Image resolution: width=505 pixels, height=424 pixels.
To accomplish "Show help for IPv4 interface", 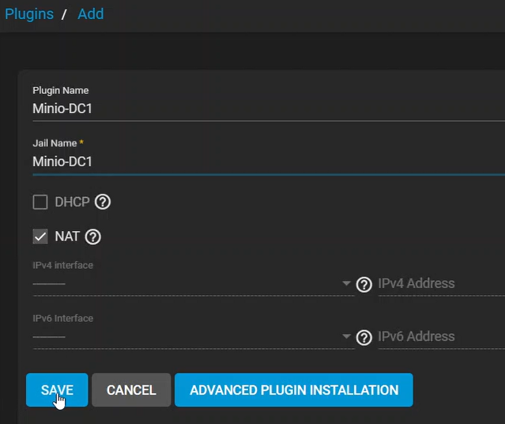I will pyautogui.click(x=364, y=285).
